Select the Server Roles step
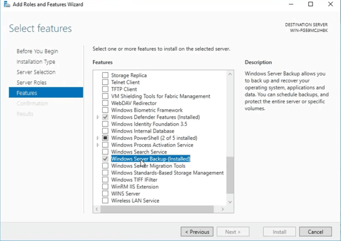The width and height of the screenshot is (341, 241). pyautogui.click(x=36, y=82)
